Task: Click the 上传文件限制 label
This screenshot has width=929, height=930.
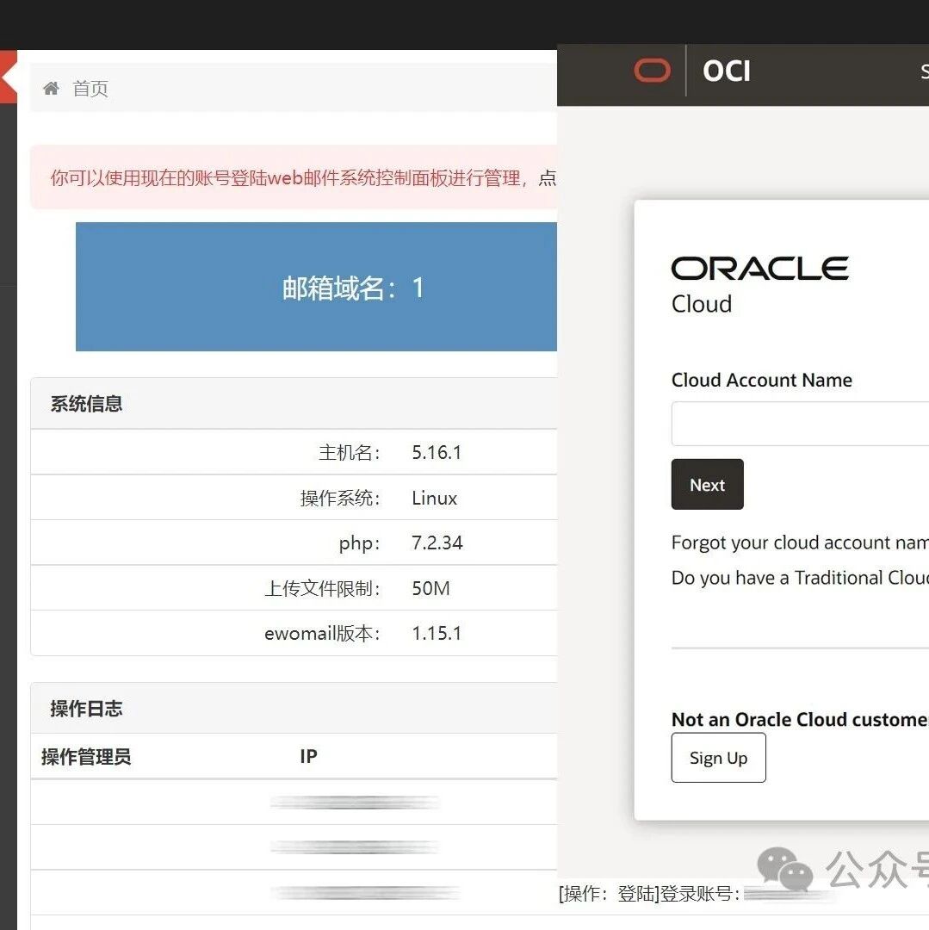Action: coord(322,588)
